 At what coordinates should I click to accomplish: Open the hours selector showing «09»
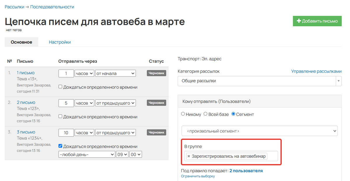122,154
